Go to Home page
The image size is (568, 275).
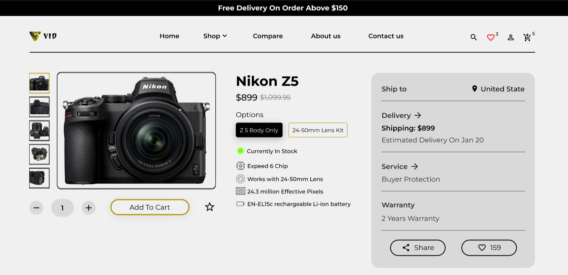[169, 36]
